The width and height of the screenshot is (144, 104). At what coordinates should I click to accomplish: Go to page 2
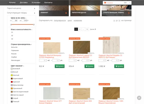pyautogui.click(x=80, y=29)
